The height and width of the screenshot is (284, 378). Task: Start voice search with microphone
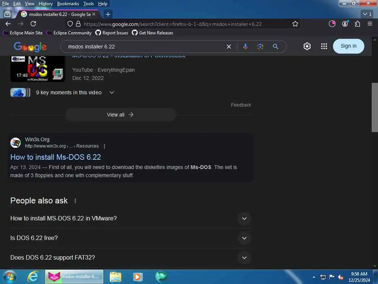pos(245,47)
